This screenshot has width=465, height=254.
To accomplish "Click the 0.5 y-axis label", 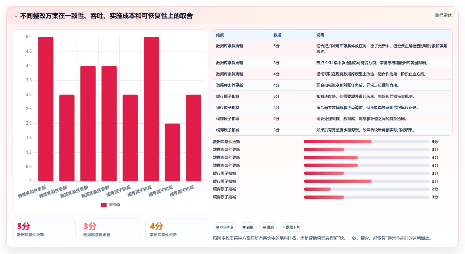I will [x=29, y=167].
